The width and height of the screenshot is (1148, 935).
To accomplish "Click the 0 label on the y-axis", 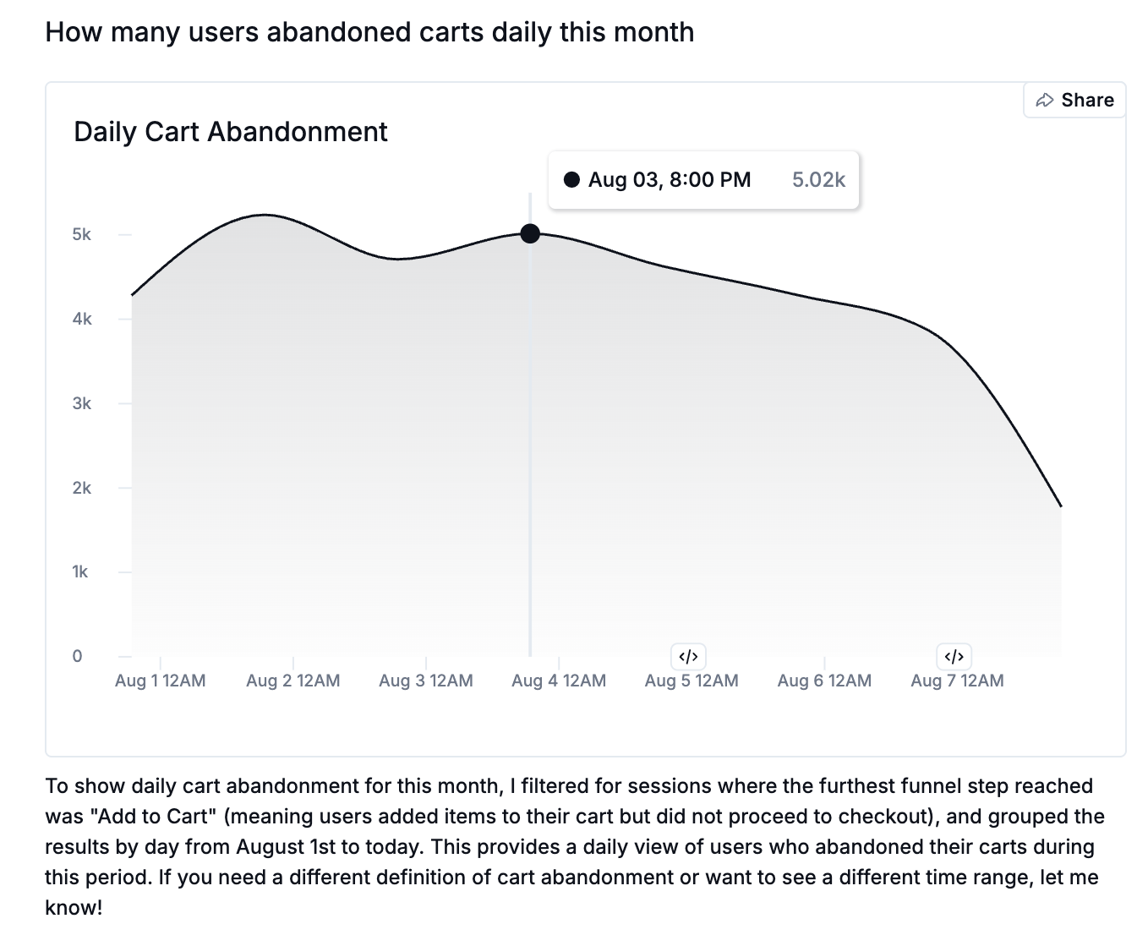I will 78,656.
